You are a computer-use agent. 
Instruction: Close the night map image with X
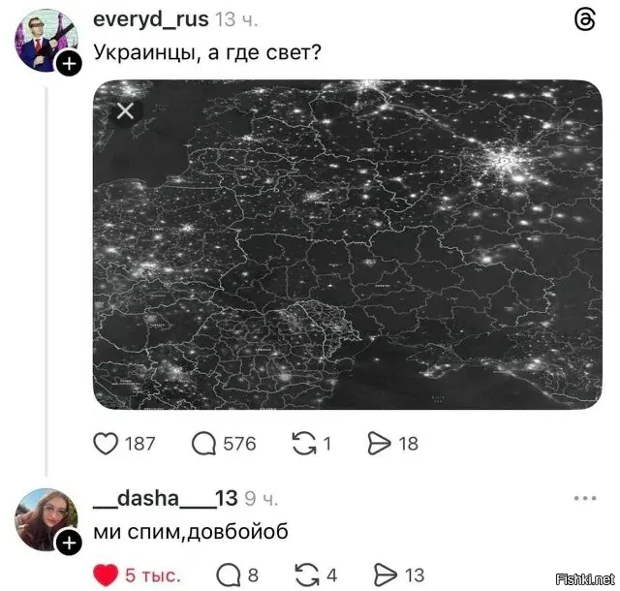pos(125,110)
